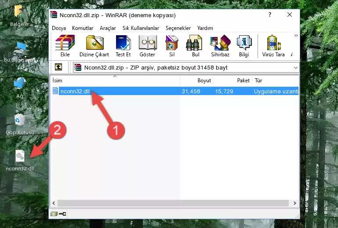
Task: Open the Yardım menu
Action: 205,28
